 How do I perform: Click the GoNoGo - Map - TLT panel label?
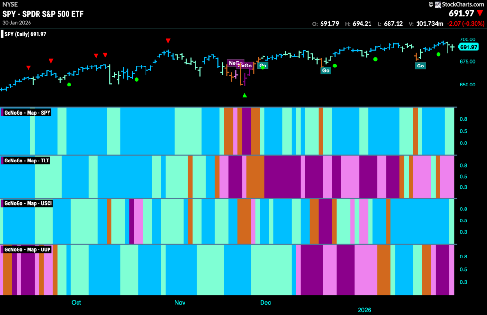(27, 161)
